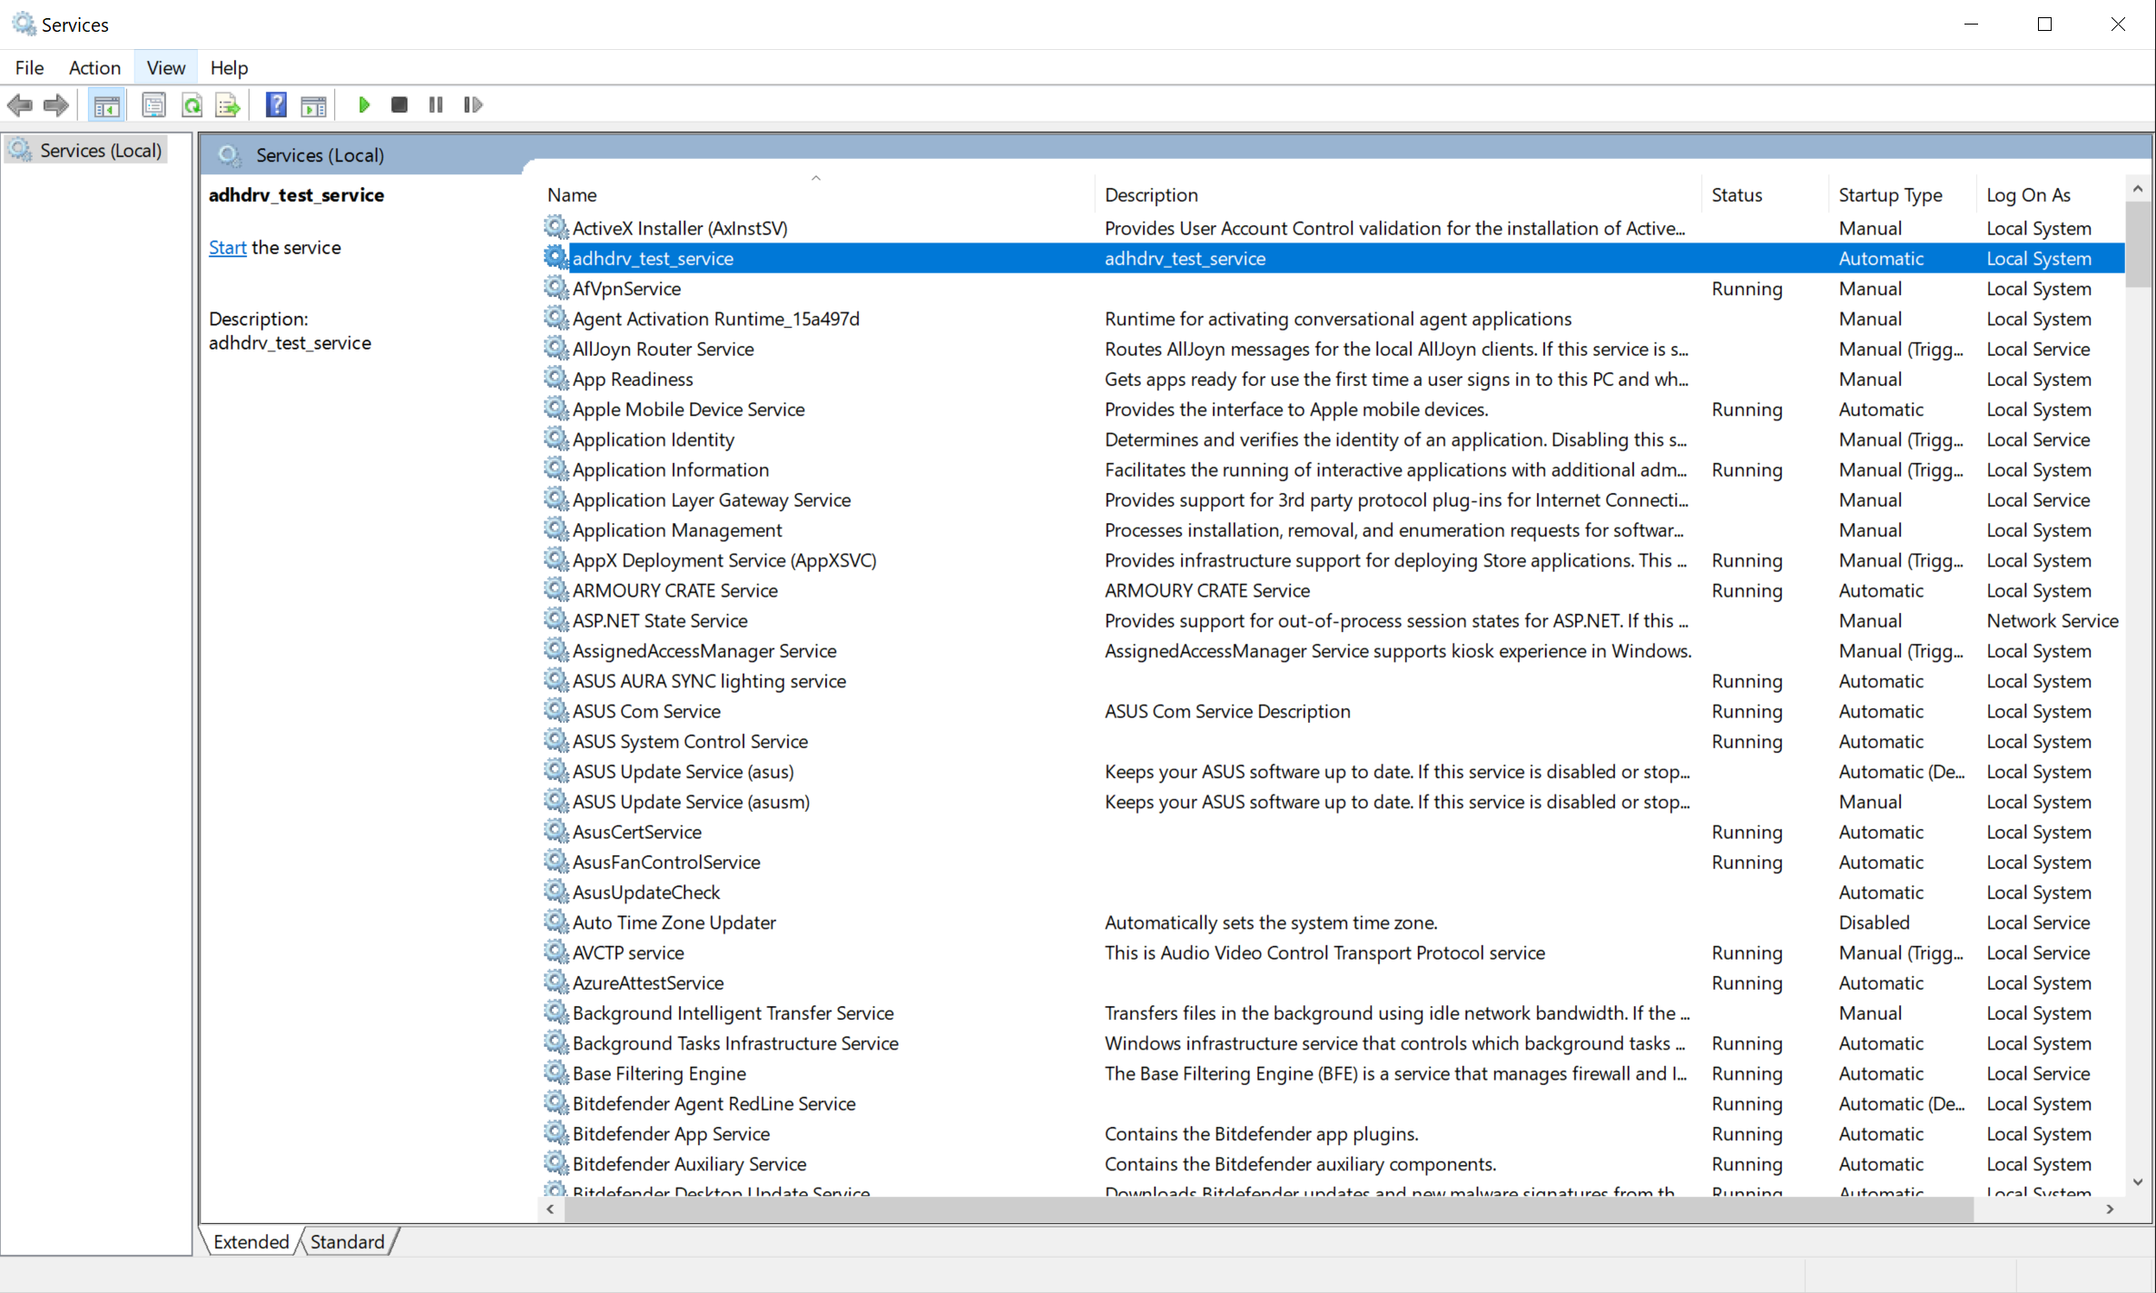
Task: Click the Services title bar icon
Action: click(x=24, y=24)
